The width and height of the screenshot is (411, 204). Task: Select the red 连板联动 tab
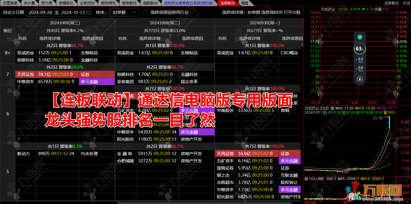(228, 3)
